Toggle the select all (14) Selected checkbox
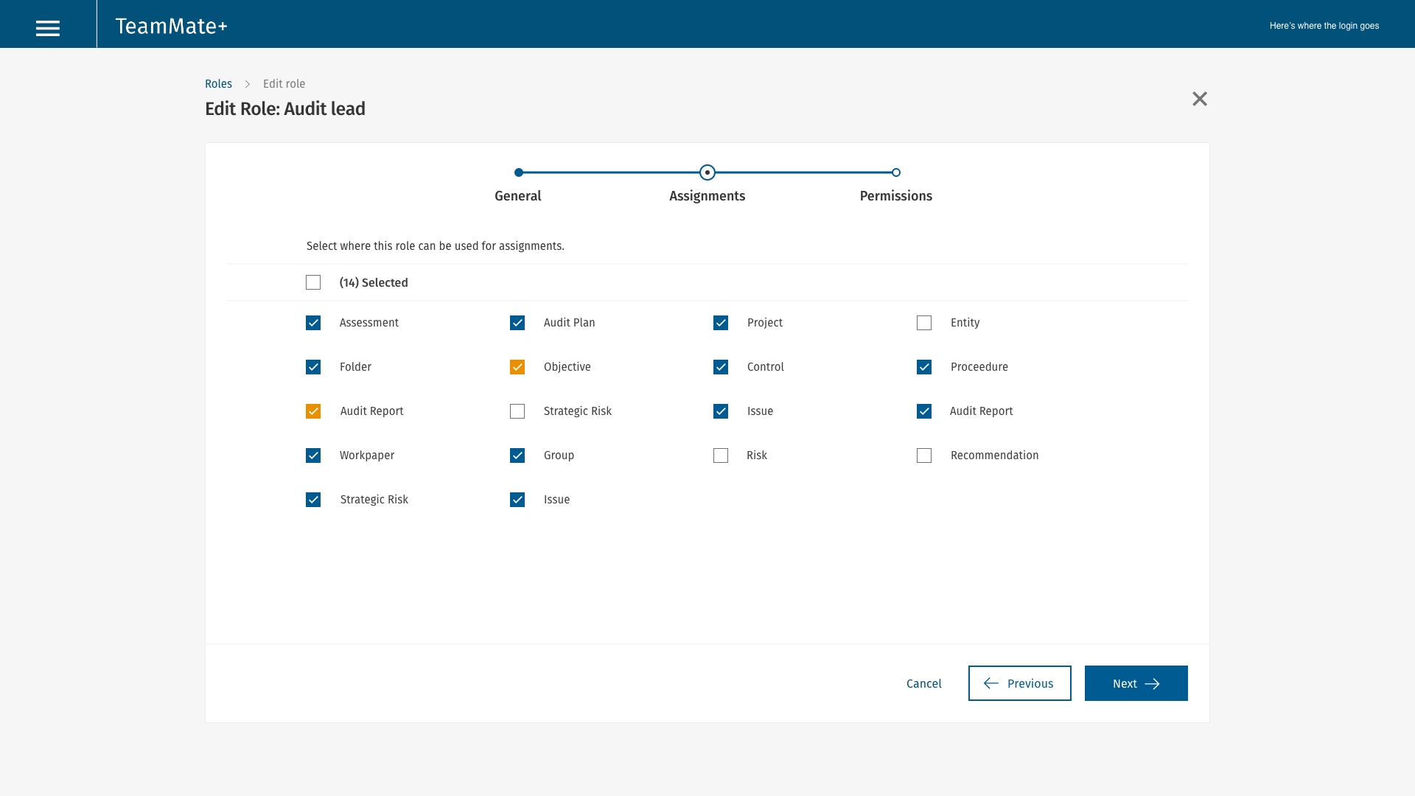The height and width of the screenshot is (796, 1415). pyautogui.click(x=313, y=283)
